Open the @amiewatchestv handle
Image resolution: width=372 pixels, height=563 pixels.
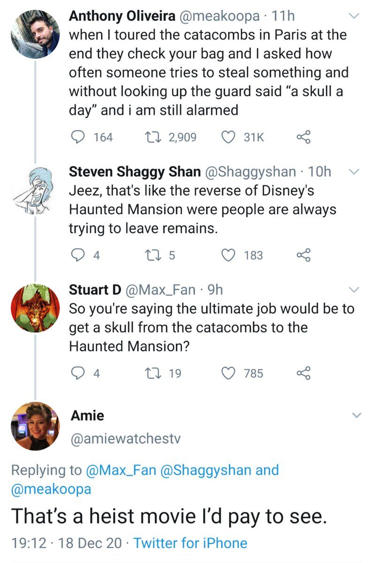click(125, 439)
